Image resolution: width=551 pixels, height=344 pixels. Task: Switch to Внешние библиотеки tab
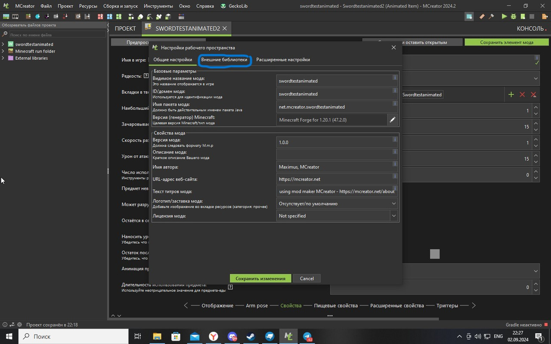pyautogui.click(x=224, y=60)
